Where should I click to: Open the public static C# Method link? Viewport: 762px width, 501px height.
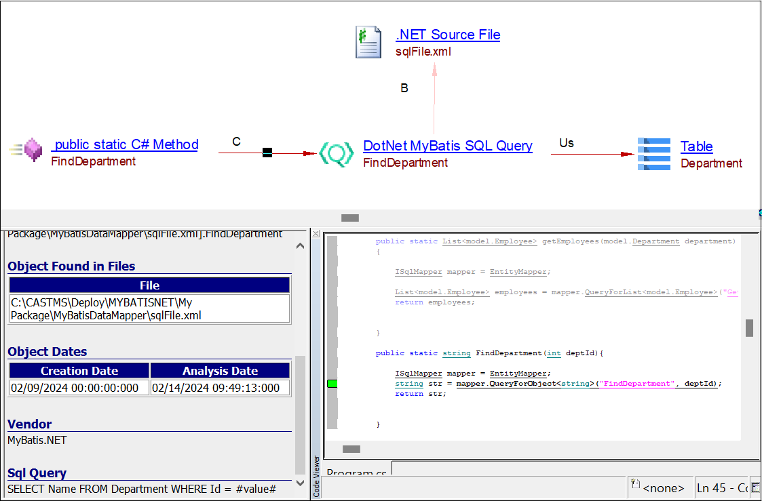[x=126, y=144]
